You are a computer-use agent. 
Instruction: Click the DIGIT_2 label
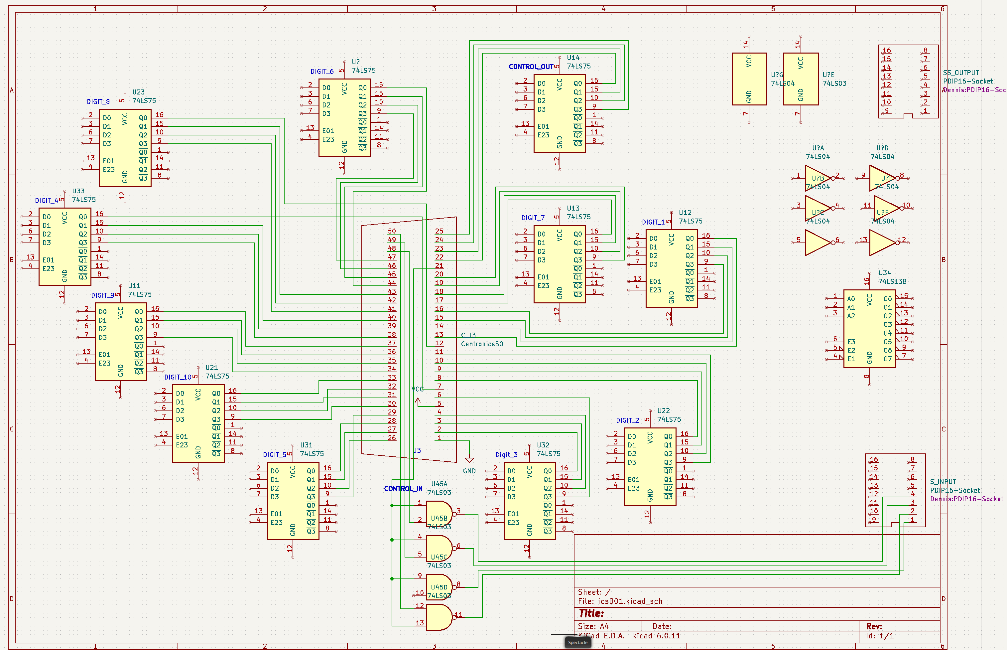[627, 420]
